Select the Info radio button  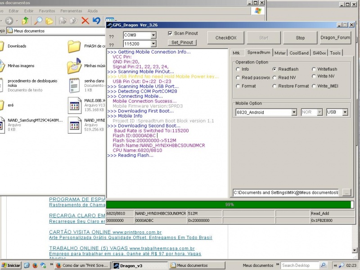(x=238, y=69)
